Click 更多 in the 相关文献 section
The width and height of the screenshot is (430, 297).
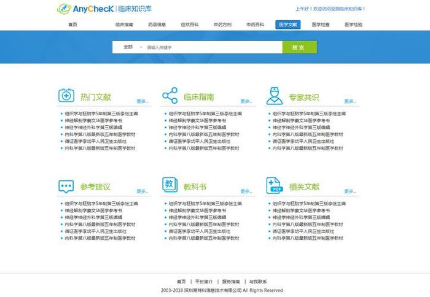[x=350, y=191]
